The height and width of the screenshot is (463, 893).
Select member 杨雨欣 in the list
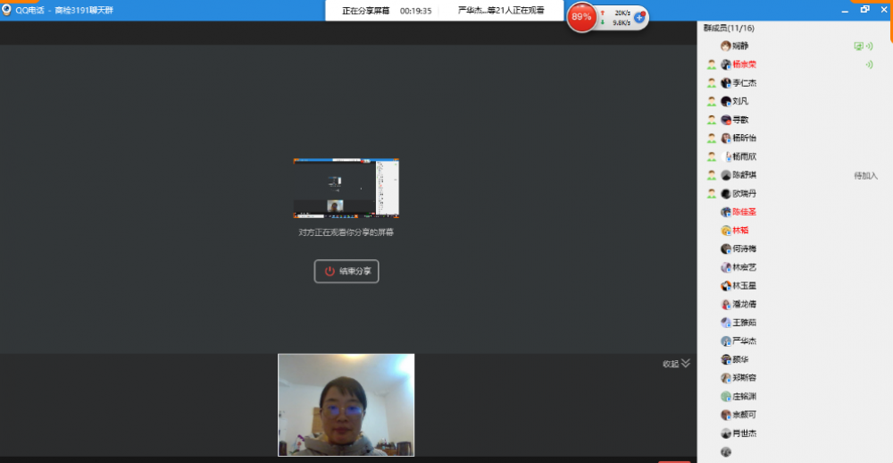click(745, 156)
